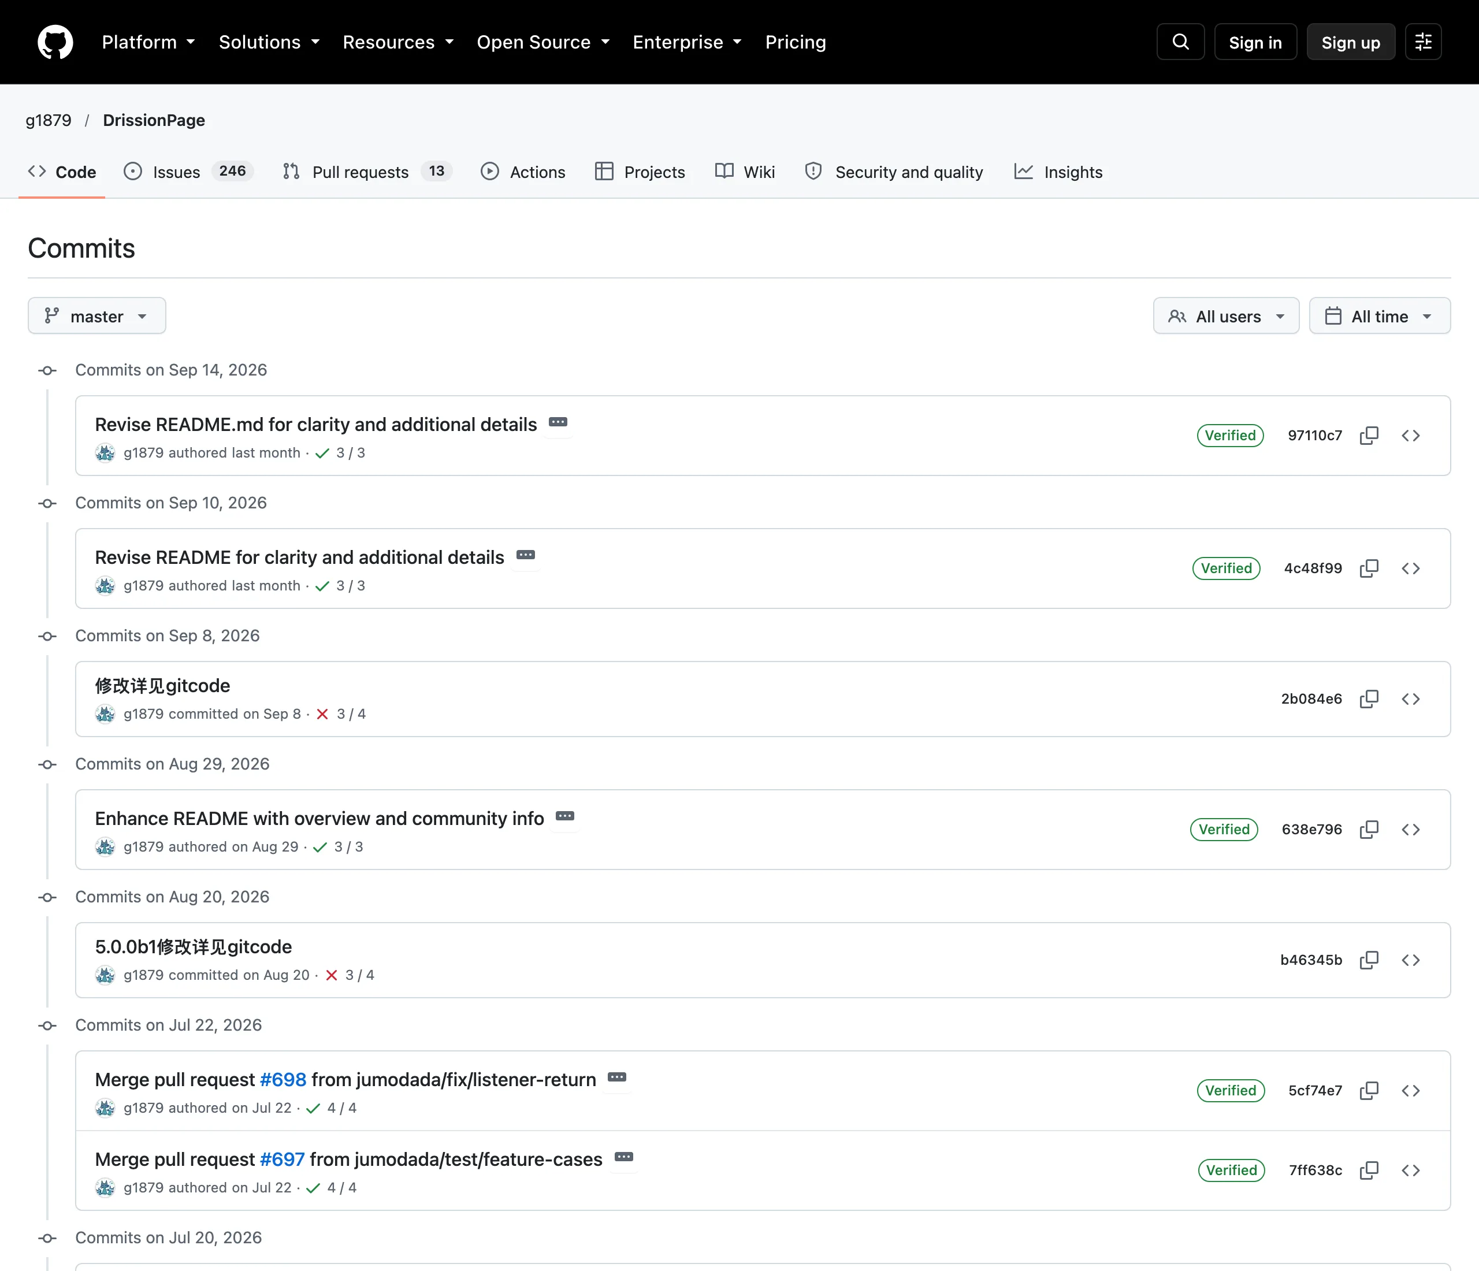Open the appearance settings sliders icon
This screenshot has width=1479, height=1271.
click(1424, 42)
